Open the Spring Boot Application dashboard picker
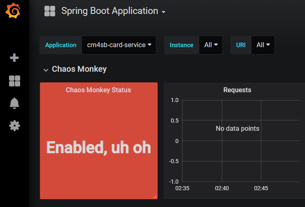 point(113,11)
